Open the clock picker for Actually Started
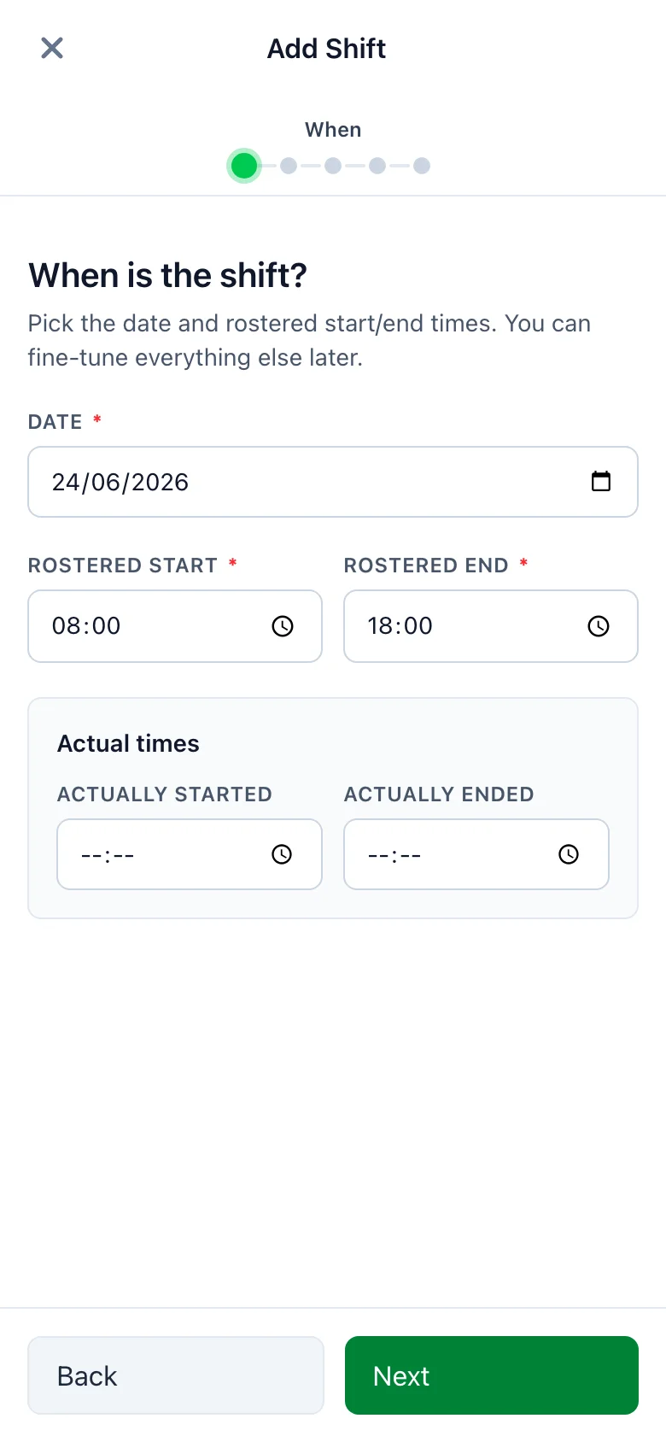666x1442 pixels. (x=282, y=854)
